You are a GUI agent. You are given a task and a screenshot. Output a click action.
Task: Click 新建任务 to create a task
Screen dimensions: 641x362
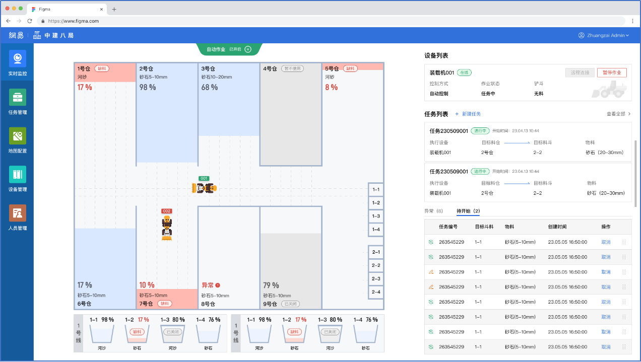click(468, 114)
